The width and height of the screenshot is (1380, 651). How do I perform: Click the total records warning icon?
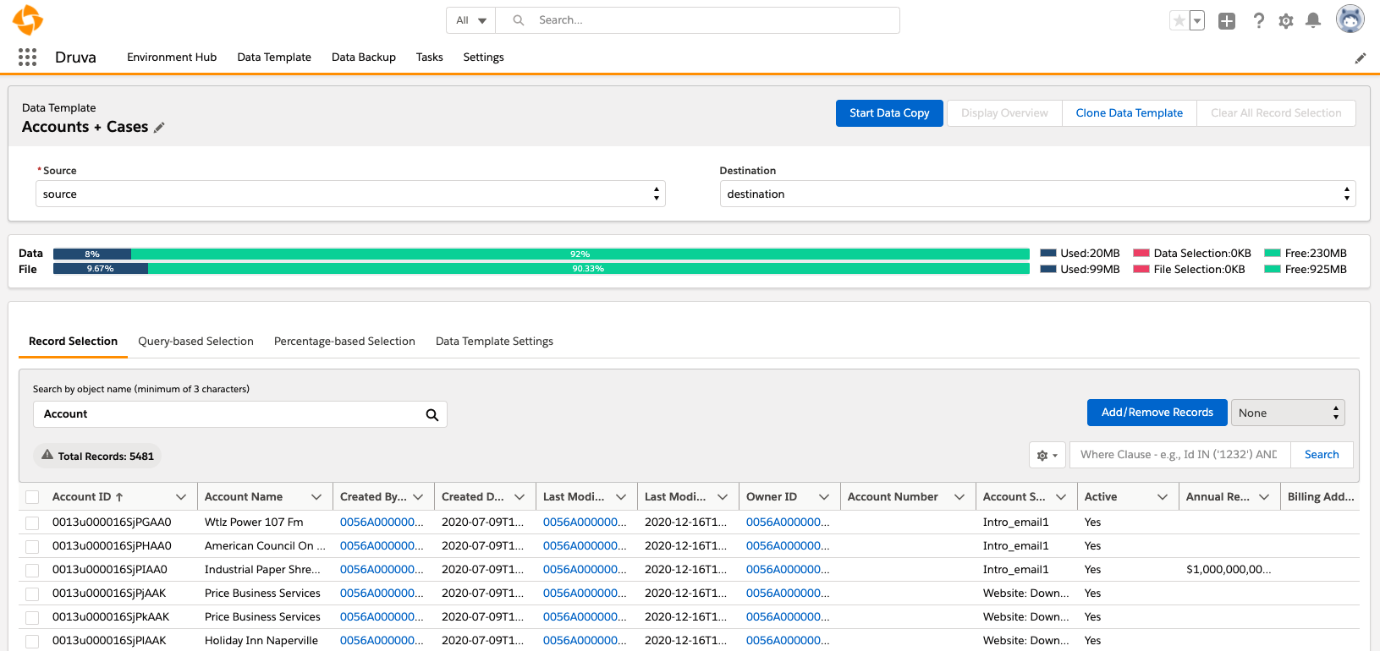click(47, 455)
